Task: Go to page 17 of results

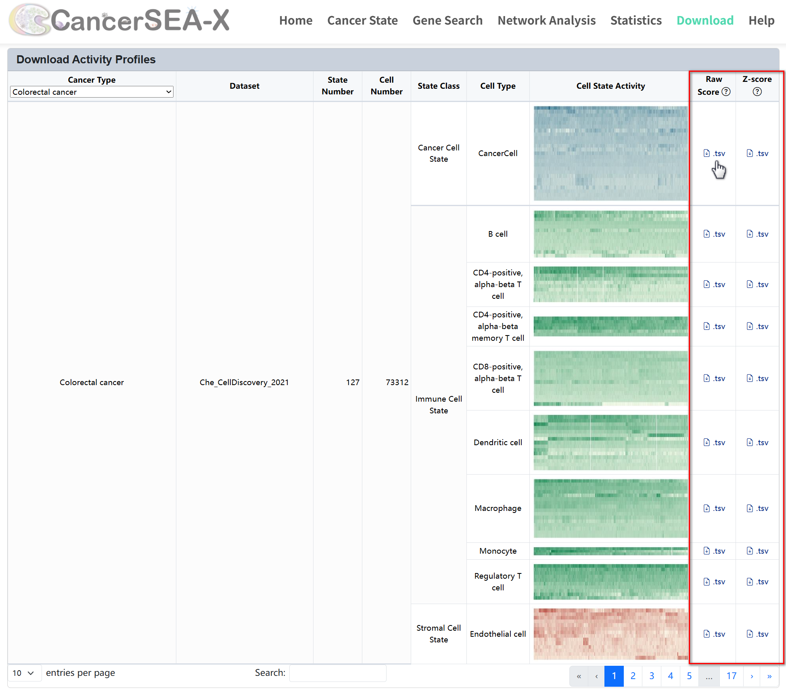Action: [731, 676]
